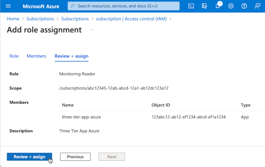The width and height of the screenshot is (265, 167).
Task: Click the search resources, services, and docs box
Action: [x=124, y=6]
